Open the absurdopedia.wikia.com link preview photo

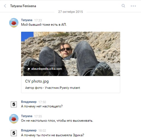[x=71, y=54]
